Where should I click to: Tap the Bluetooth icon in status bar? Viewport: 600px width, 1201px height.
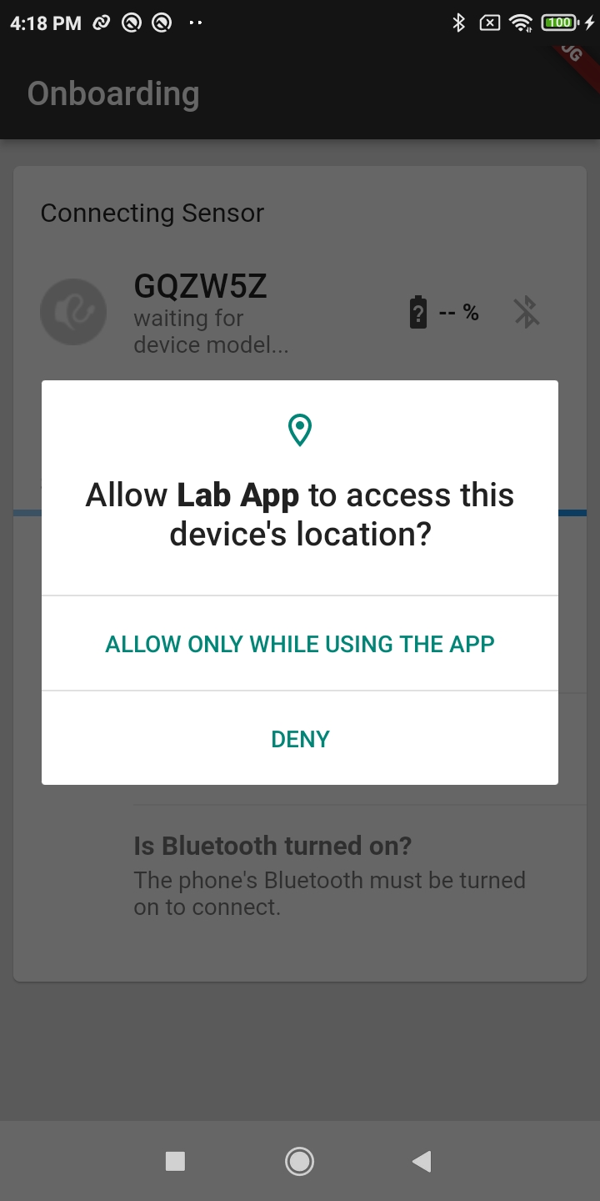[457, 23]
